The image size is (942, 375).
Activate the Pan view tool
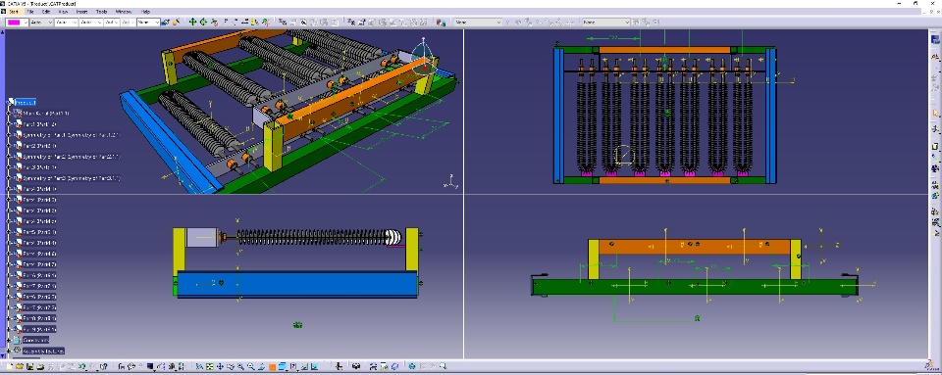click(x=219, y=366)
